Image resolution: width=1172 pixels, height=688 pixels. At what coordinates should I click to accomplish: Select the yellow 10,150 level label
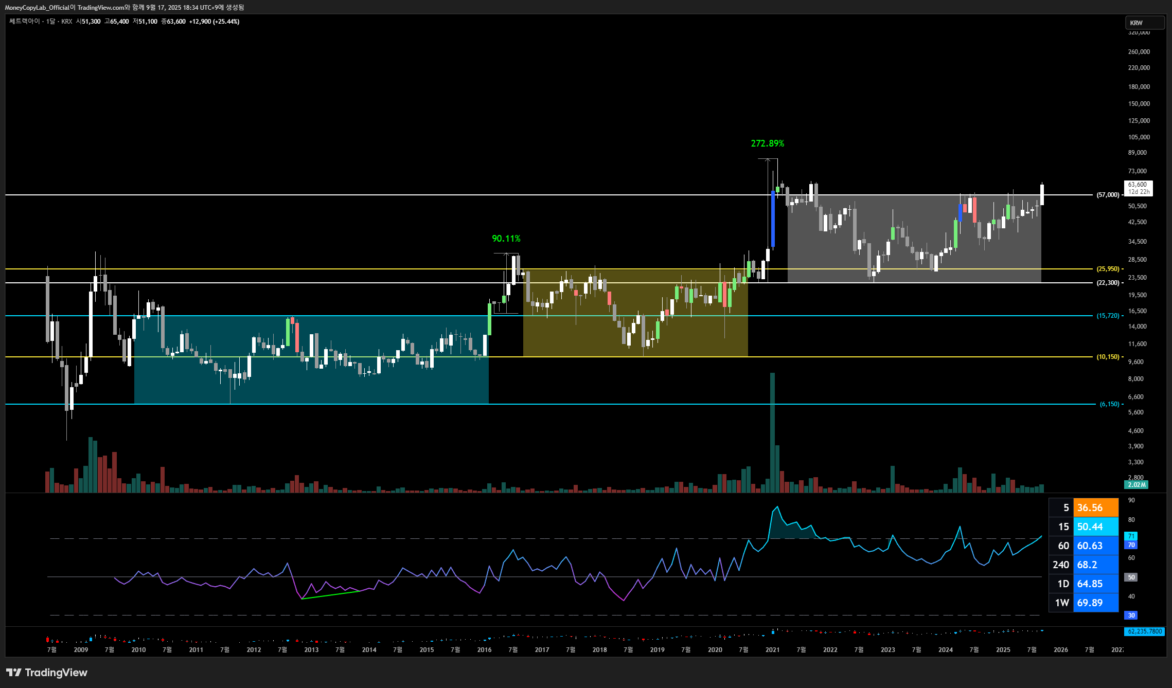pos(1108,357)
